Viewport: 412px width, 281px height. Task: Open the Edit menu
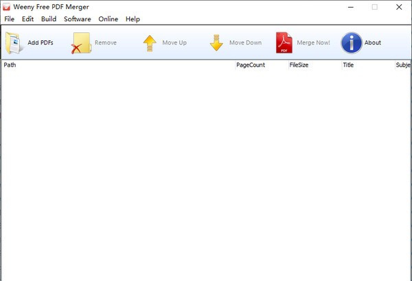27,19
